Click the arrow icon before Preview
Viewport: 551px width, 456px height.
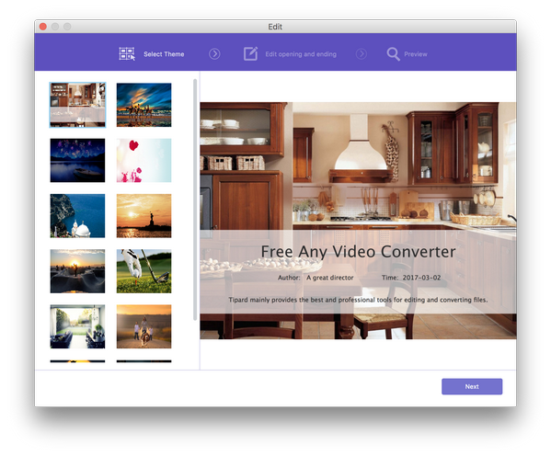pyautogui.click(x=362, y=54)
